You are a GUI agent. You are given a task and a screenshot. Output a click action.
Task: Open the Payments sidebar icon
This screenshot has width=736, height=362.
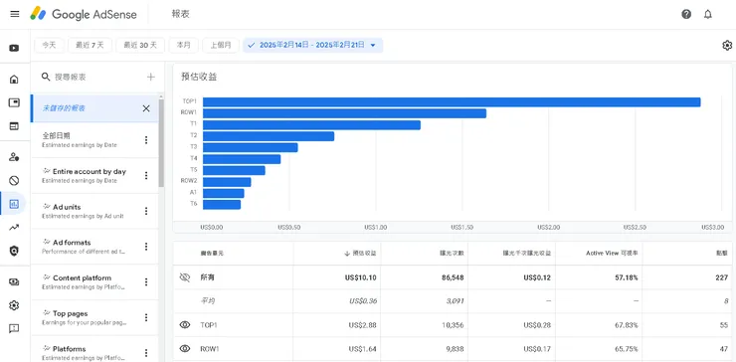14,282
